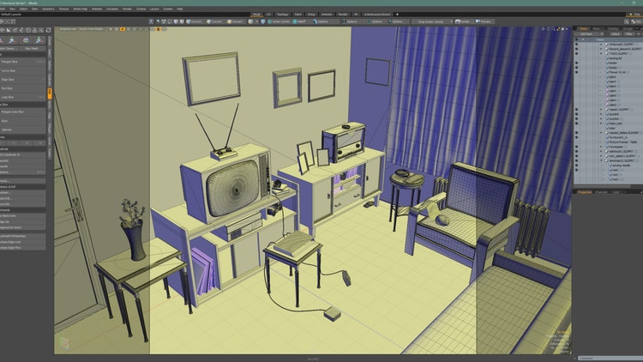Select the Julienne tool
The width and height of the screenshot is (643, 362).
(22, 130)
